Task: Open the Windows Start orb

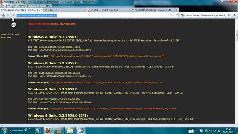Action: coord(4,131)
